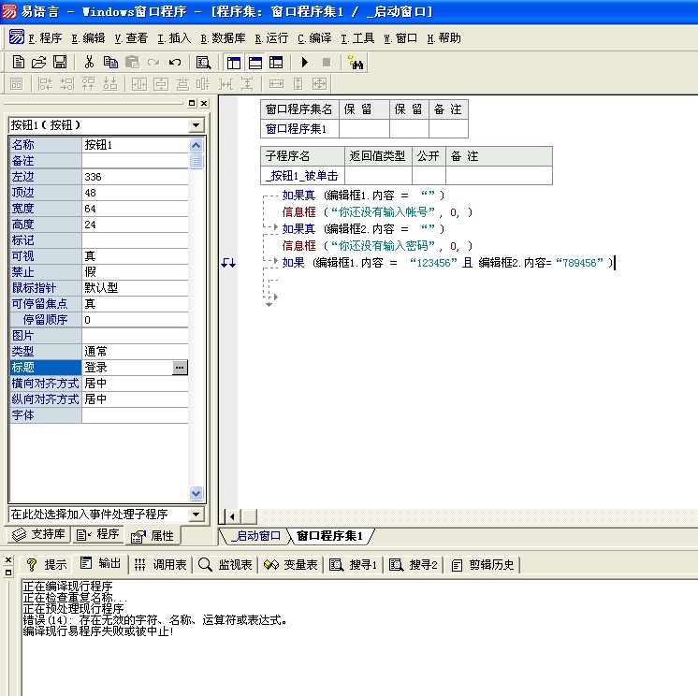
Task: Click the Find magnifier toolbar icon
Action: 203,63
